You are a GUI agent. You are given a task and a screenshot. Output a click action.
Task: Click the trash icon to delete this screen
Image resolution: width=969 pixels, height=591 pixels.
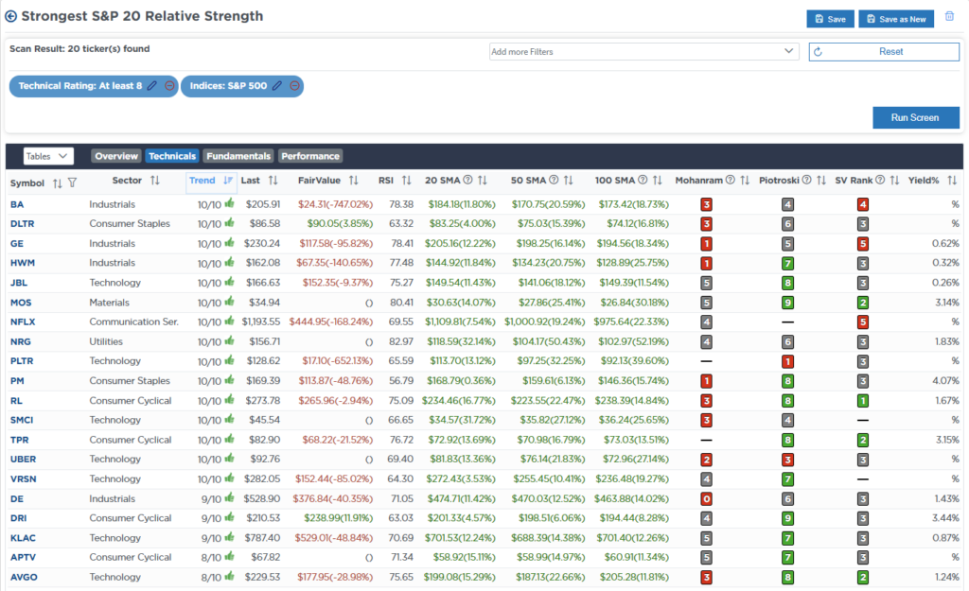pos(949,17)
